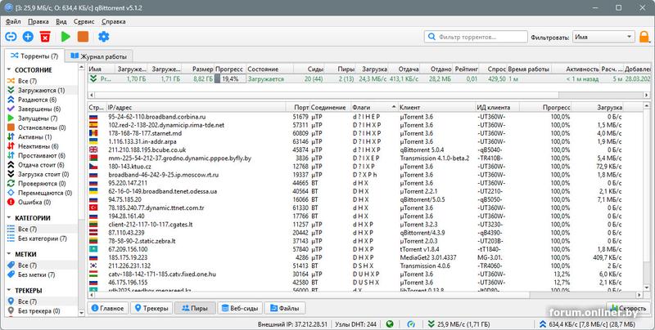Click the add torrent file plus icon

point(28,37)
